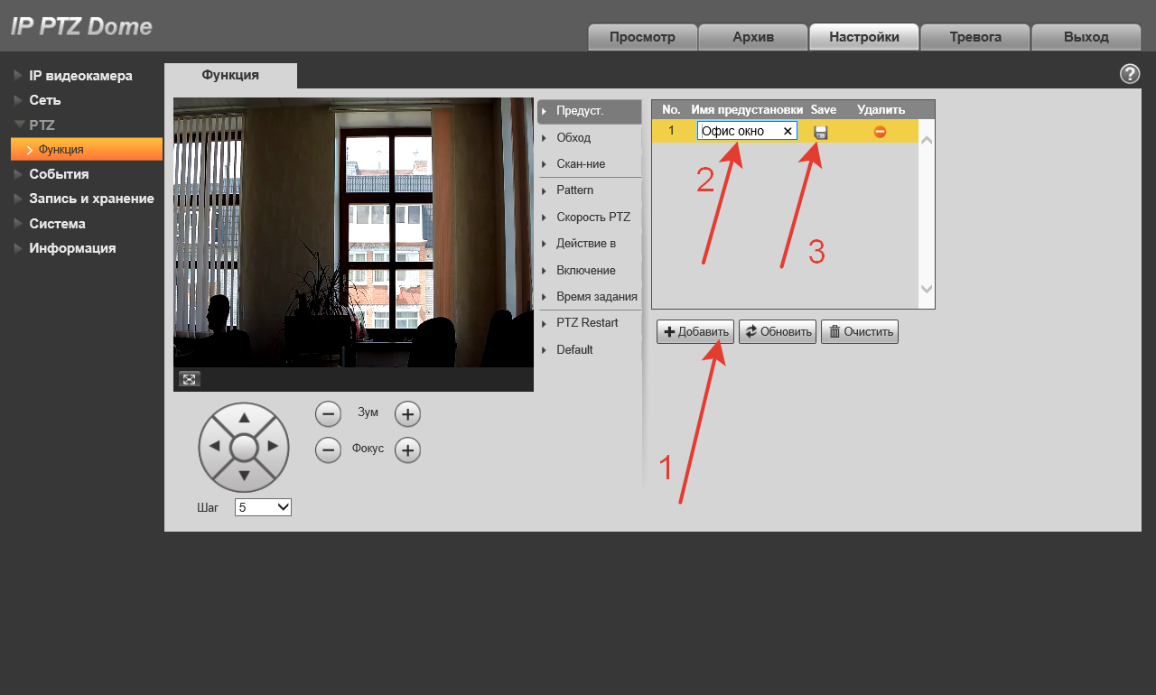Pan camera right with PTZ arrow
The width and height of the screenshot is (1156, 695).
click(x=273, y=447)
